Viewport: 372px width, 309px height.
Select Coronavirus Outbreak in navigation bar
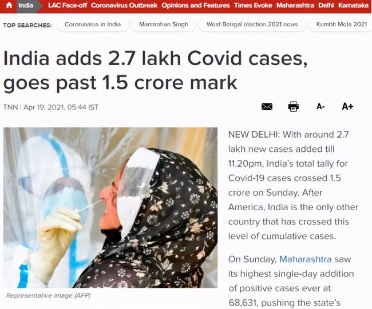click(124, 5)
